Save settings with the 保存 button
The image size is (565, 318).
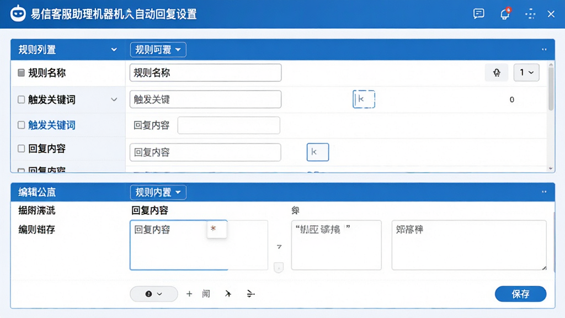point(521,294)
